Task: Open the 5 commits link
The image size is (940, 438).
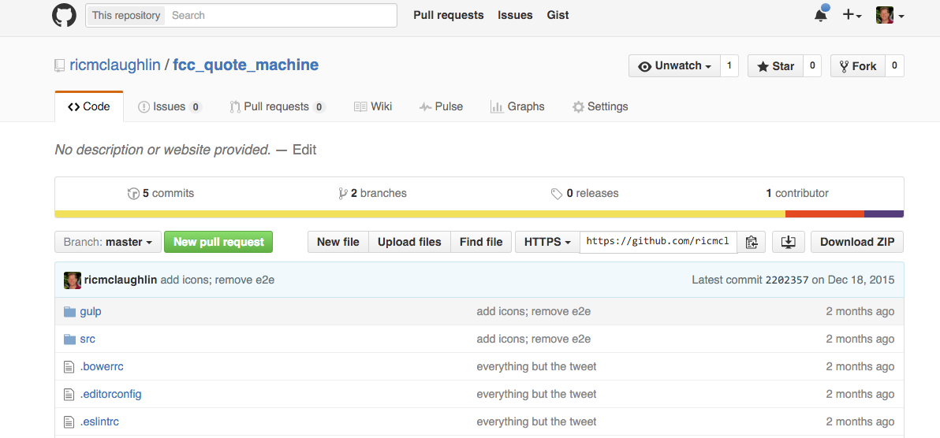Action: tap(161, 194)
